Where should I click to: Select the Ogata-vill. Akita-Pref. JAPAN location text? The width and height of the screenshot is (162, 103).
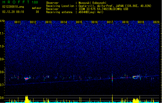click(115, 6)
